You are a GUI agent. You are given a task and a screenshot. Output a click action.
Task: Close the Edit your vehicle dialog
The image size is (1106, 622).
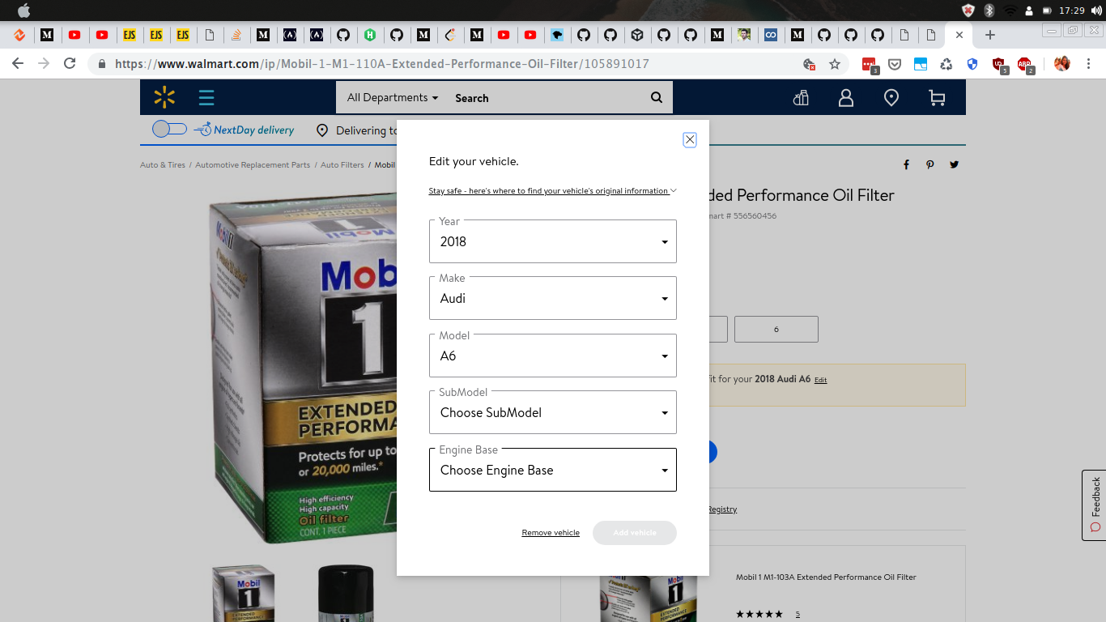pyautogui.click(x=690, y=139)
